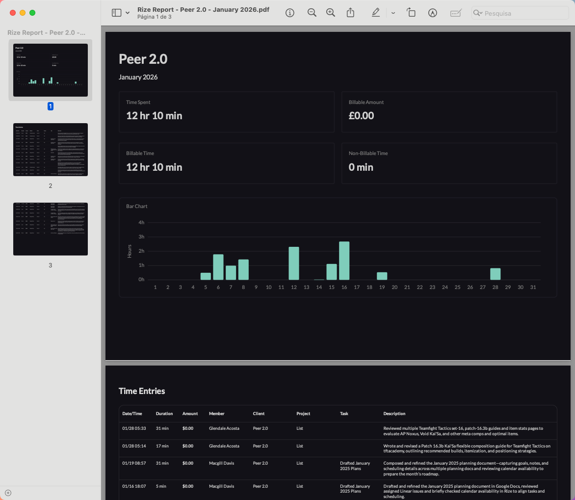Screen dimensions: 575x500
Task: Open search options magnifier dropdown
Action: pos(478,13)
